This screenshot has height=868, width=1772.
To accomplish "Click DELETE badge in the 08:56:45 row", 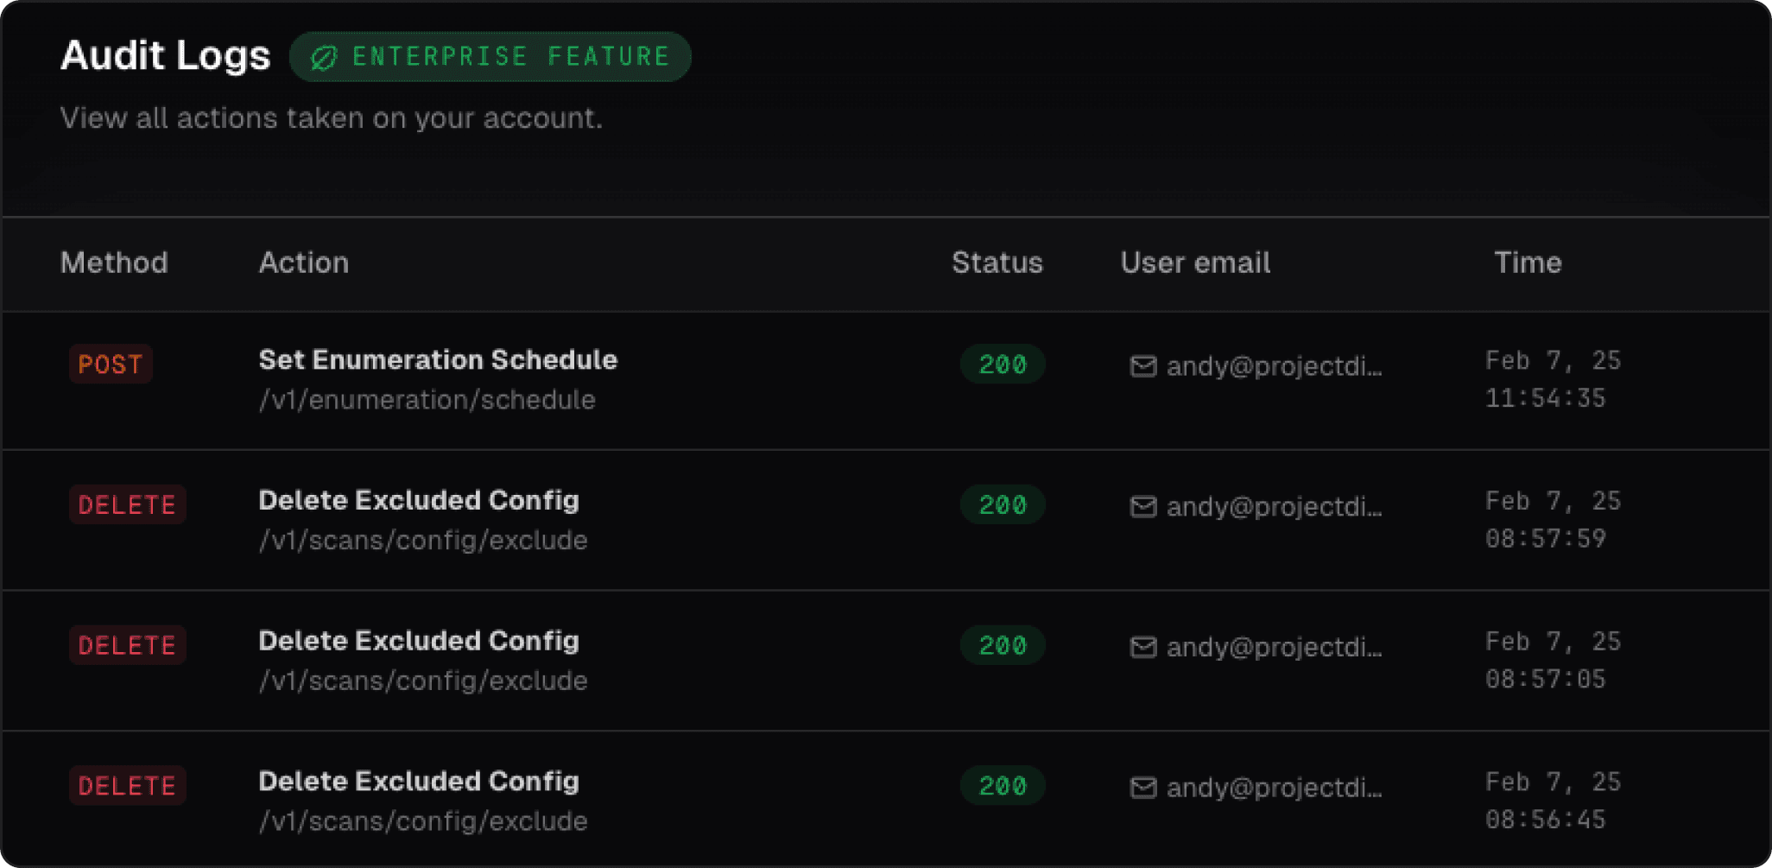I will point(127,786).
